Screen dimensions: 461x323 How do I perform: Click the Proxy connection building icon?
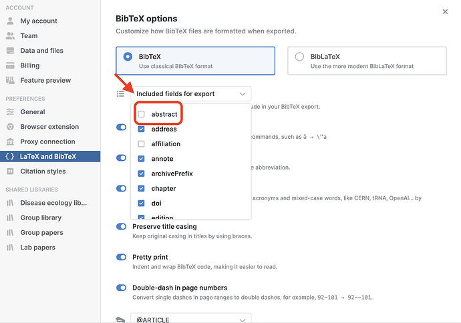coord(10,141)
